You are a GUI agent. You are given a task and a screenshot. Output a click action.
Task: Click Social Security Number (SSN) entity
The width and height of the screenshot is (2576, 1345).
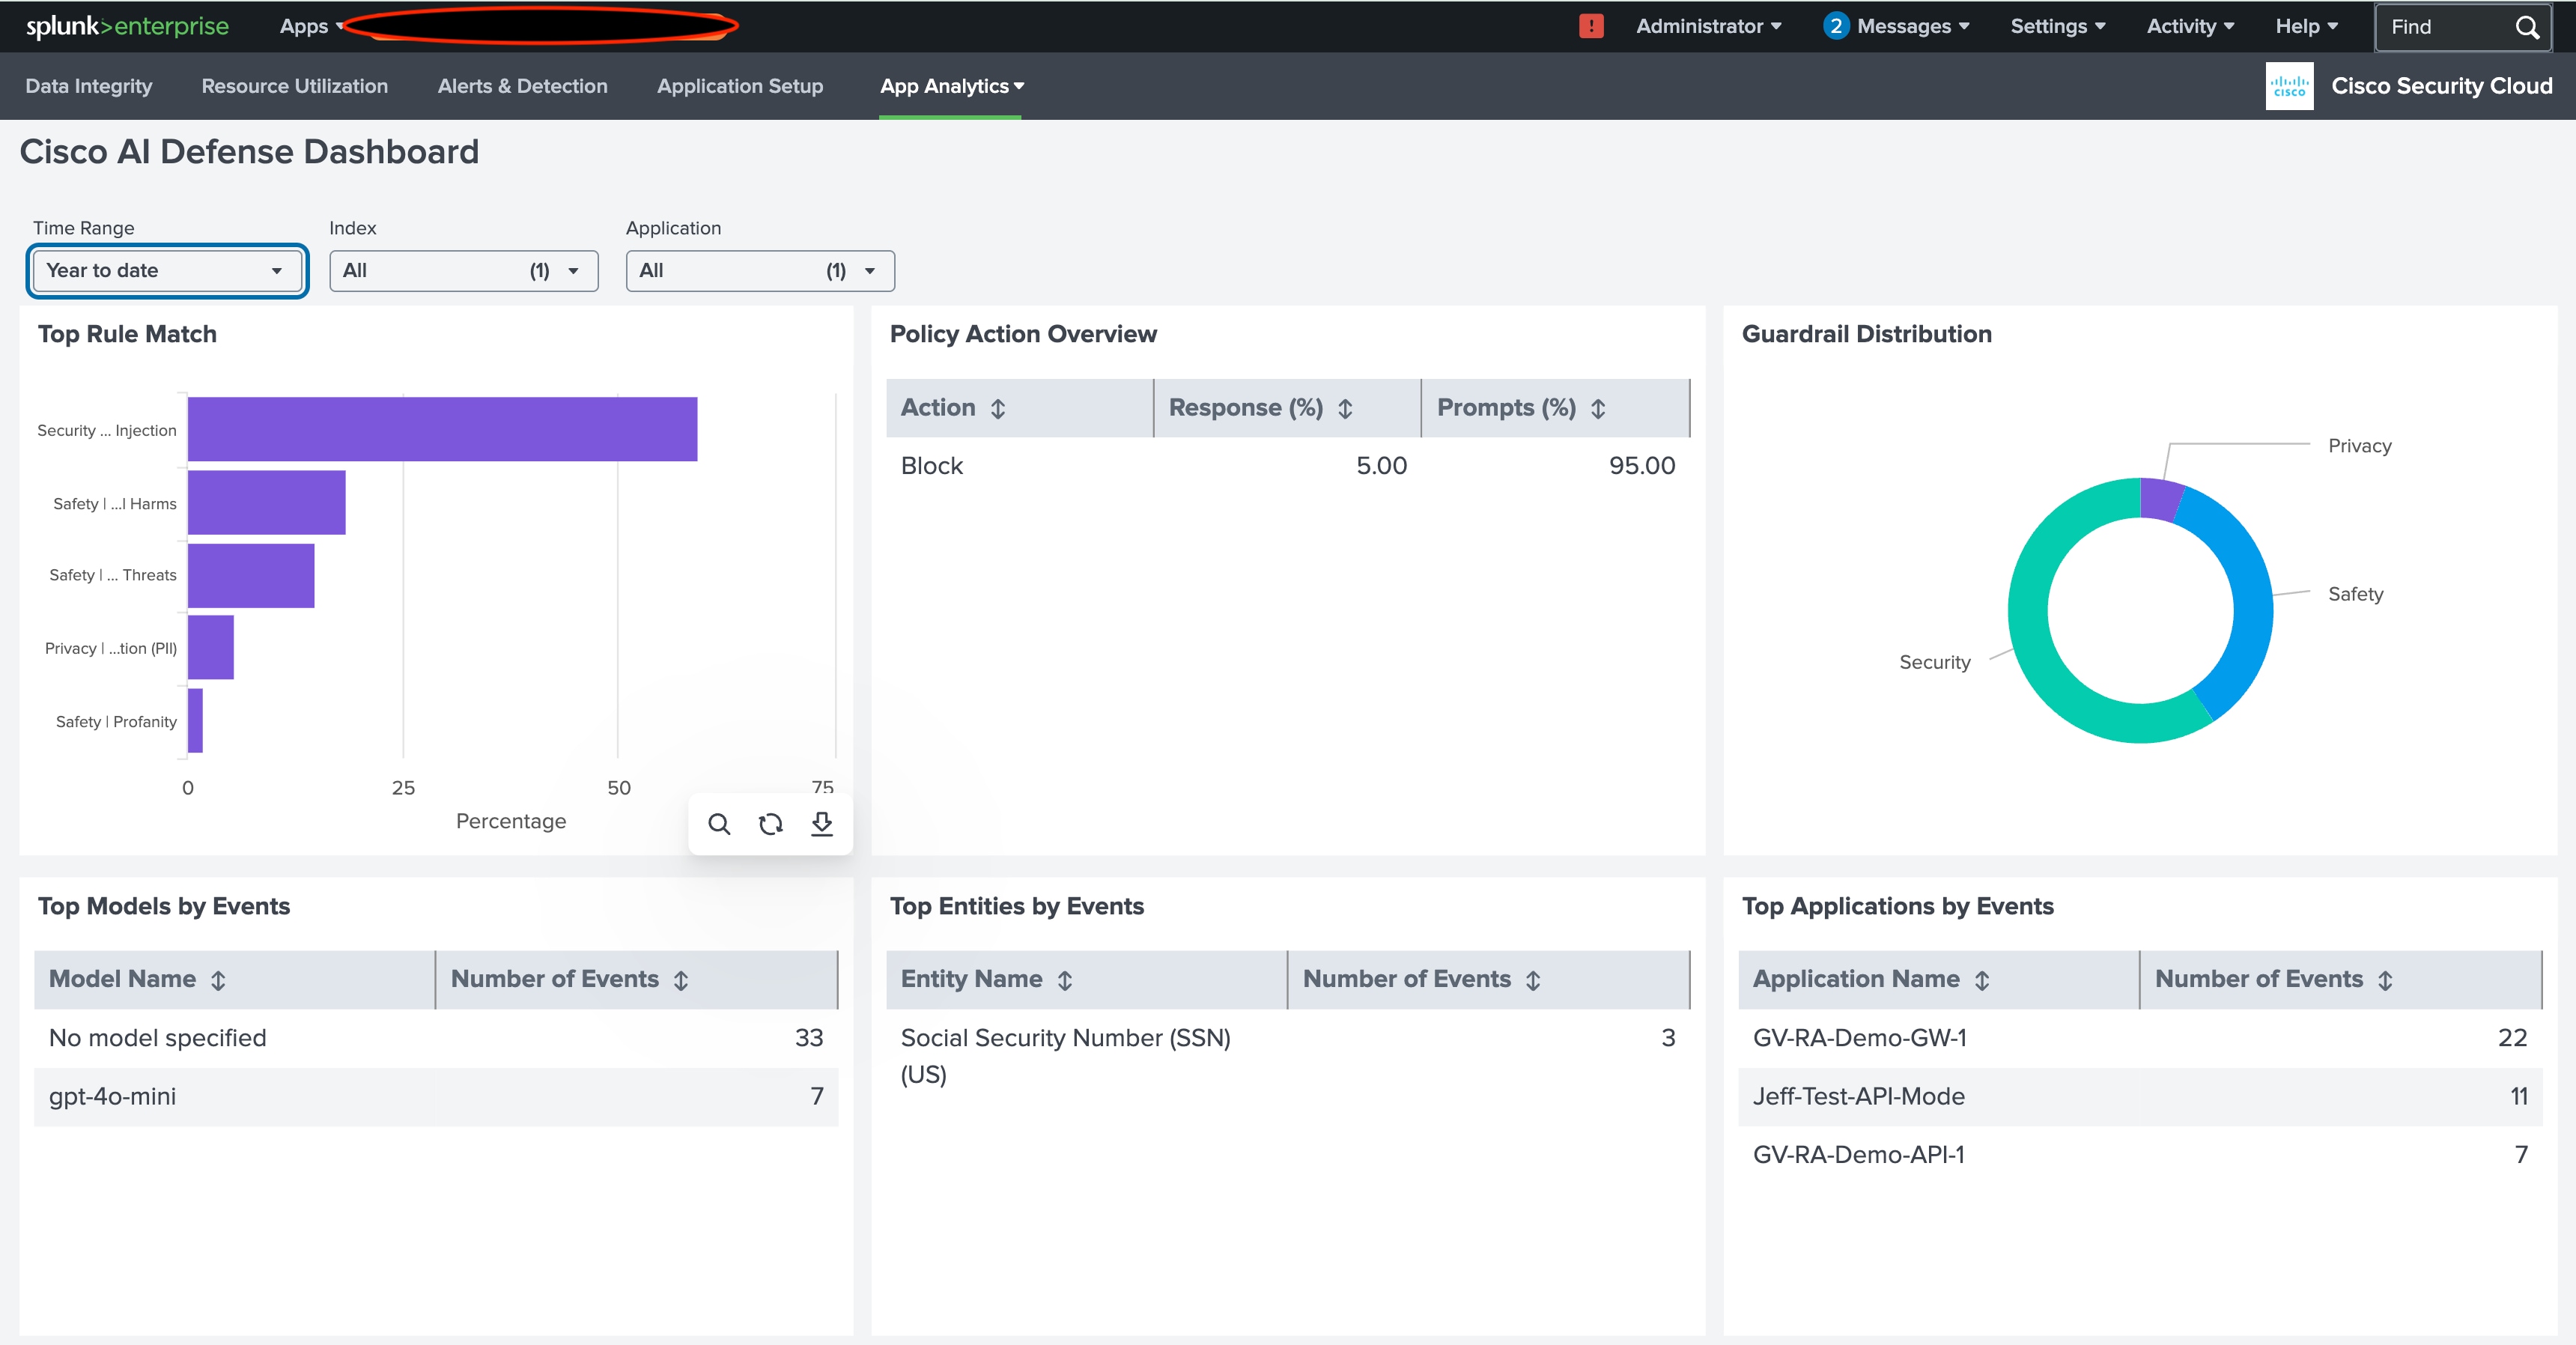pyautogui.click(x=1065, y=1056)
